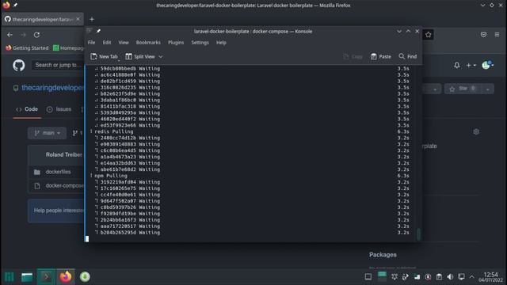This screenshot has height=285, width=507.
Task: Switch to the Code tab on GitHub
Action: click(27, 109)
